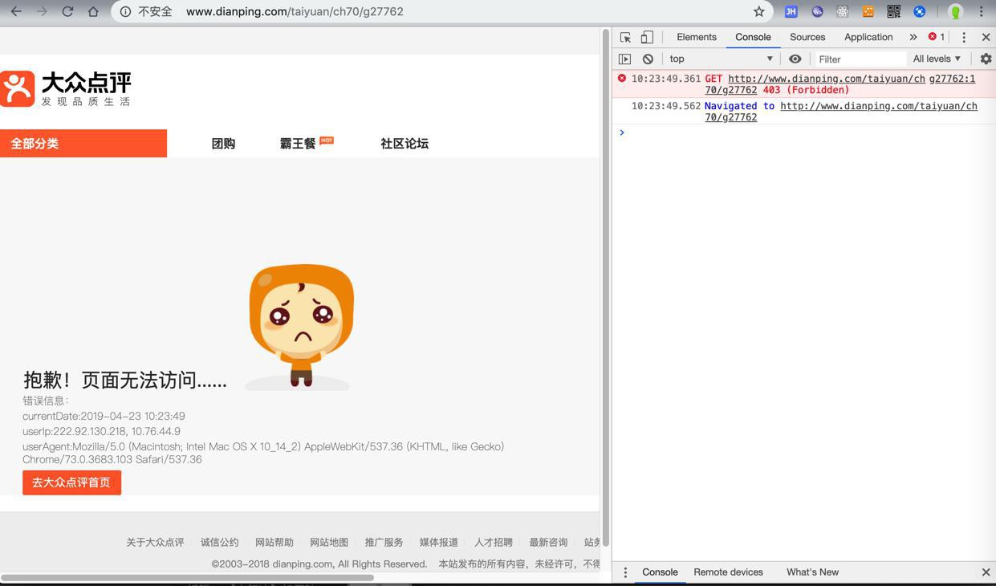Open the 最新咨询 footer link
This screenshot has height=586, width=996.
click(x=548, y=543)
